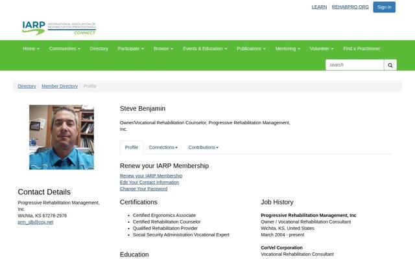The height and width of the screenshot is (259, 415).
Task: Click the Job History heading
Action: pyautogui.click(x=277, y=202)
